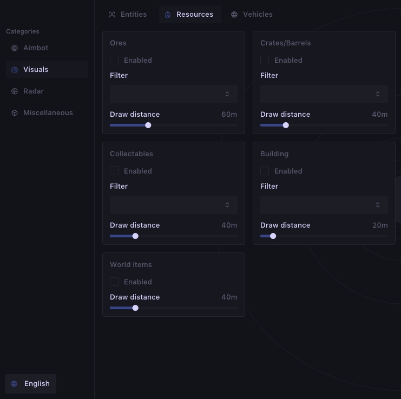Click the World items panel title
Image resolution: width=401 pixels, height=399 pixels.
point(130,264)
